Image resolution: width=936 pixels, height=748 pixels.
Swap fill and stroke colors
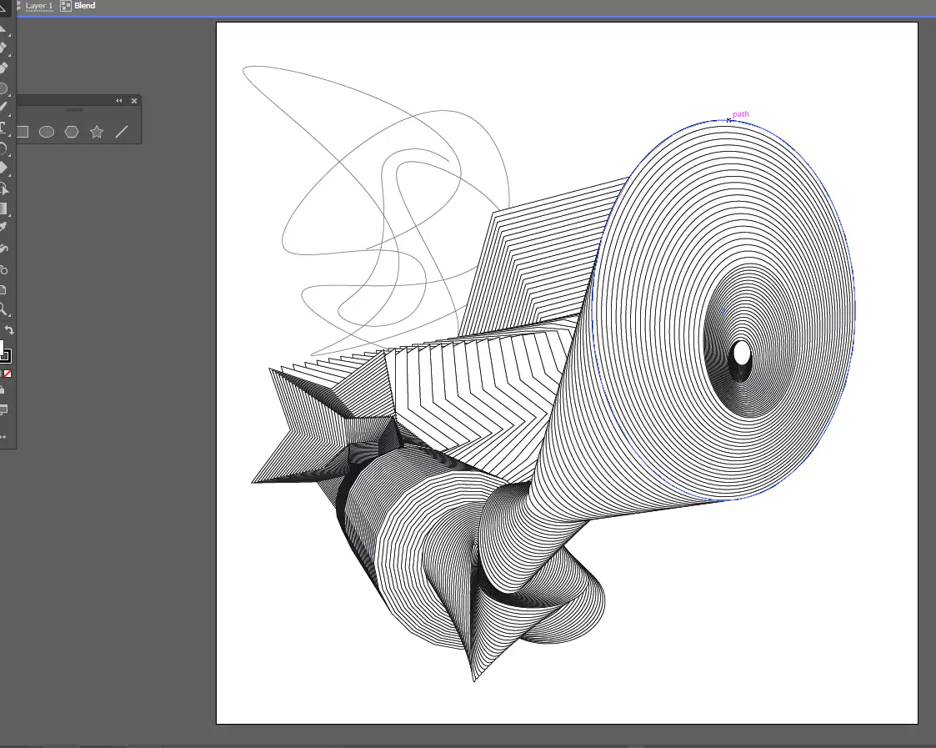click(9, 331)
